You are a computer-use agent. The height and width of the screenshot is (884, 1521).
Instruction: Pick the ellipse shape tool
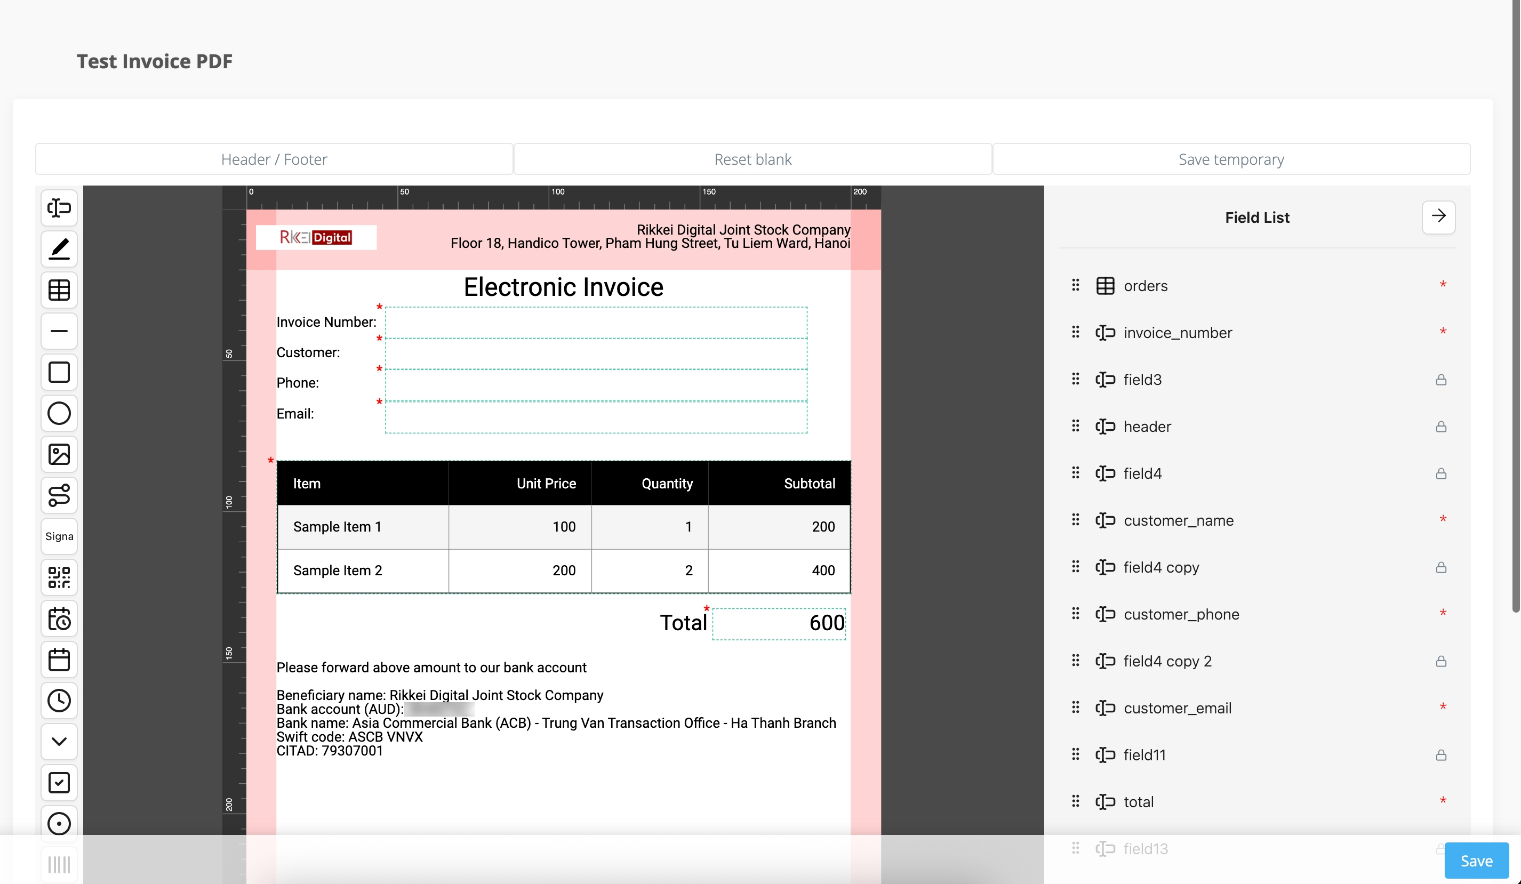(x=59, y=413)
